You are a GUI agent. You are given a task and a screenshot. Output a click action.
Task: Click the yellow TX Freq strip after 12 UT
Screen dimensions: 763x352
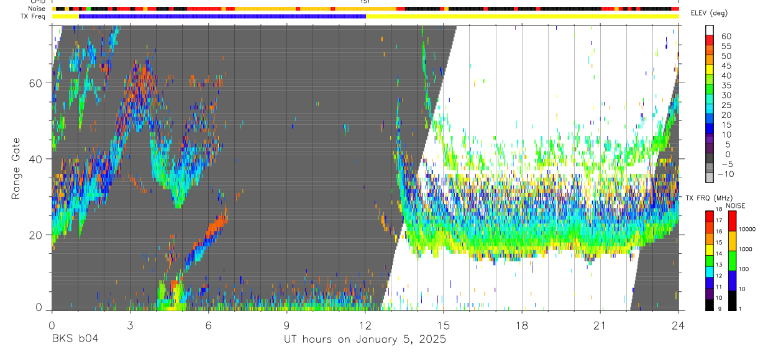pos(522,16)
